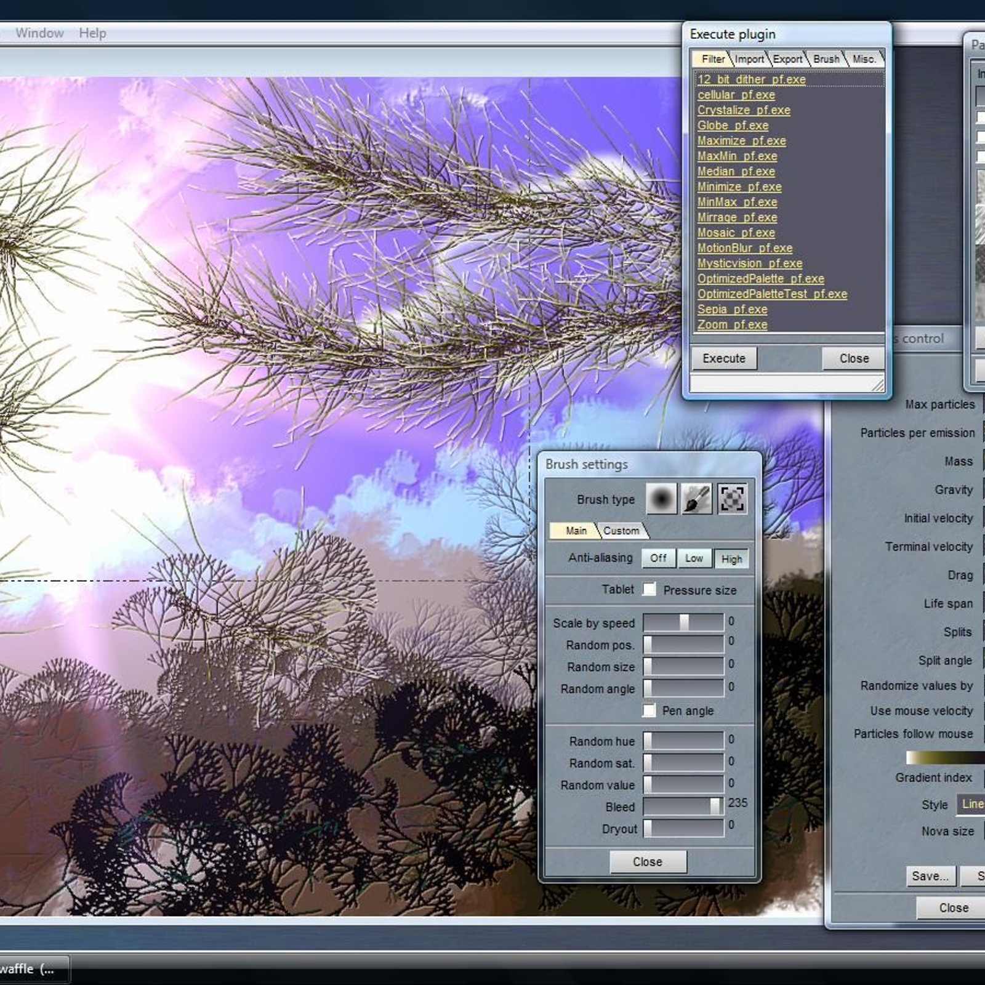Select Globe_pf.exe plugin
The image size is (985, 985).
(733, 126)
